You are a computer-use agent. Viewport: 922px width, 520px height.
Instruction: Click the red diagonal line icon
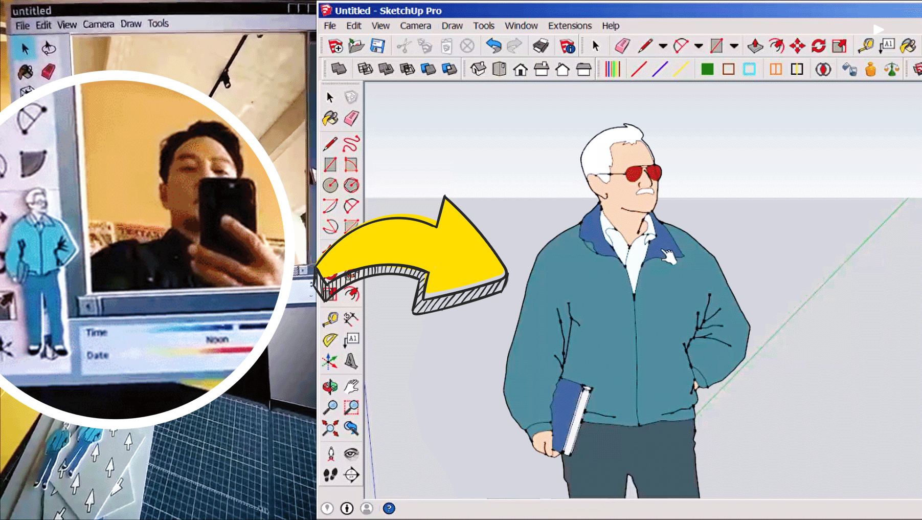(x=639, y=69)
